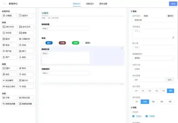
Task: Add a 自定义组件 custom component field
Action: (9, 87)
